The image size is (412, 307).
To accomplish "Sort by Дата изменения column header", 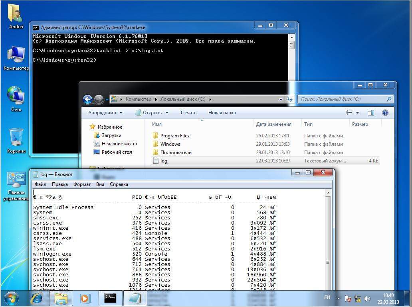I will 273,124.
